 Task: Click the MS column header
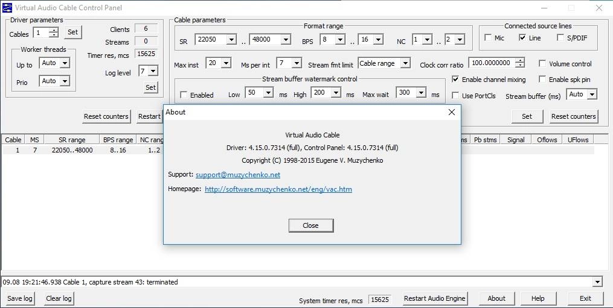tap(34, 139)
